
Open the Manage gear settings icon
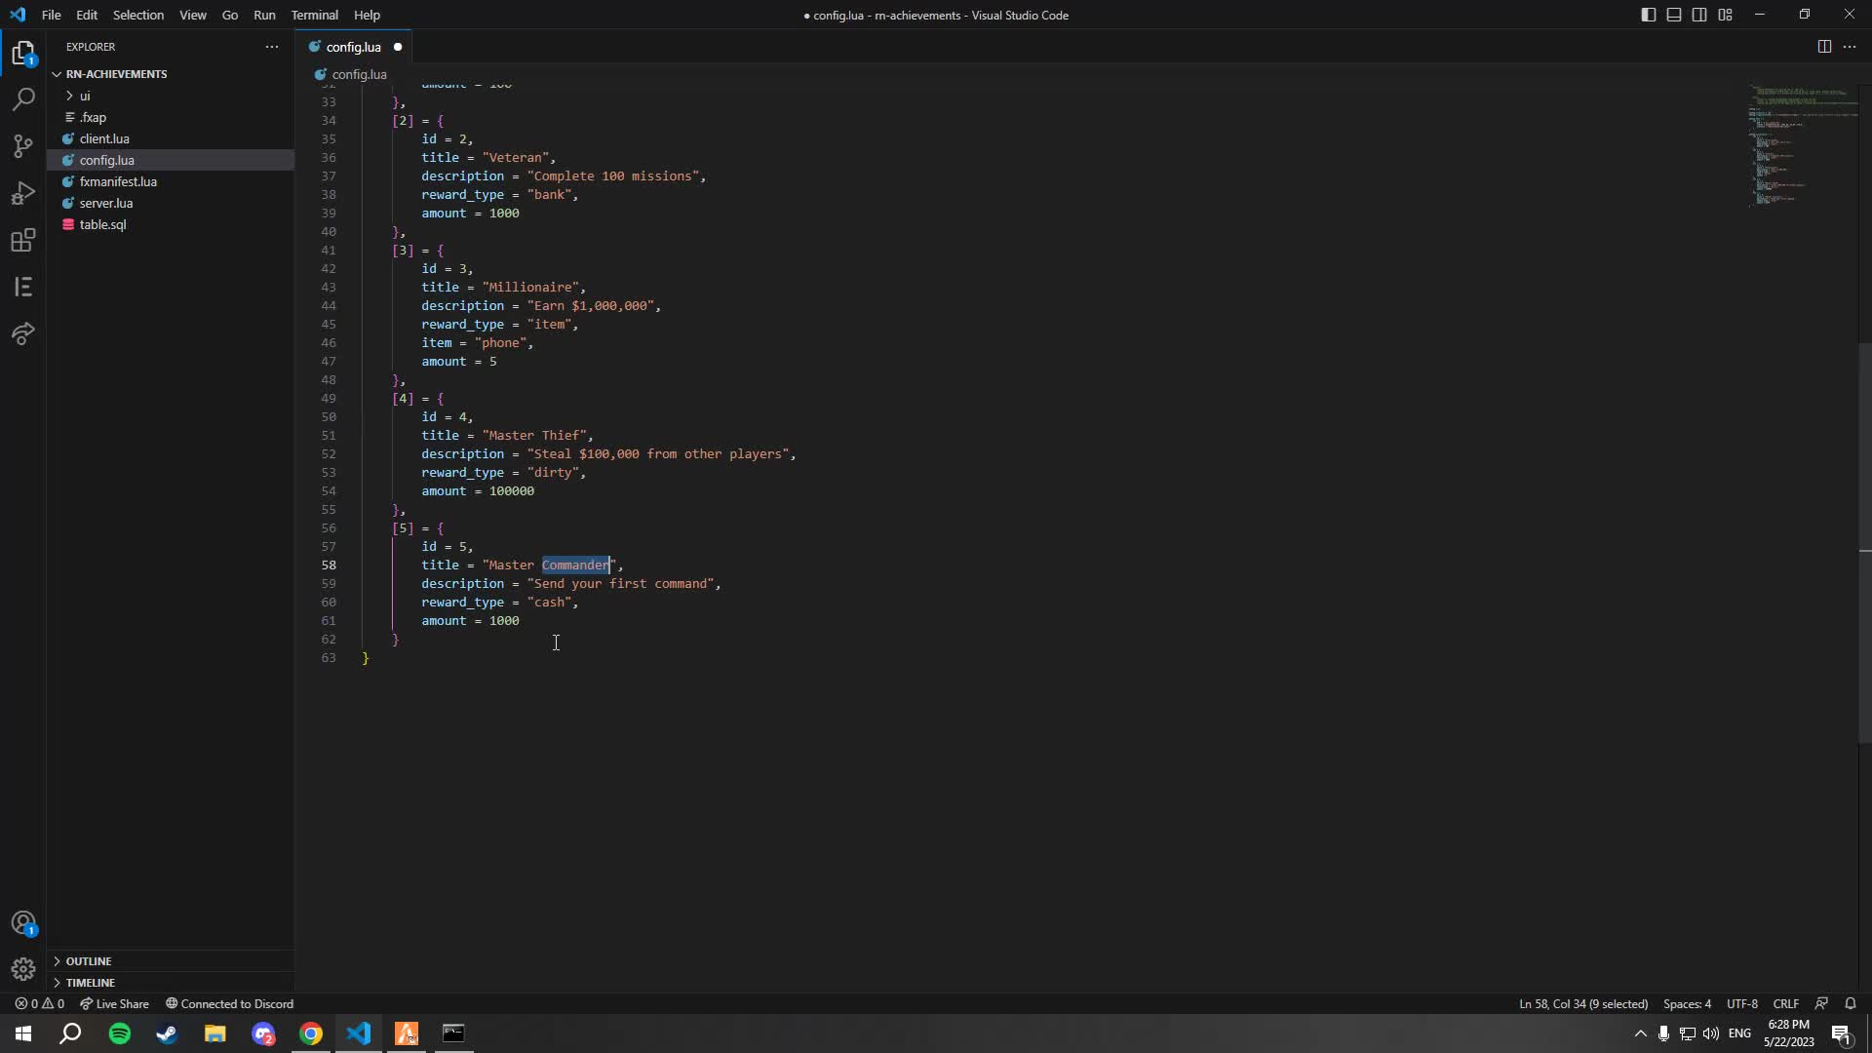pos(23,969)
